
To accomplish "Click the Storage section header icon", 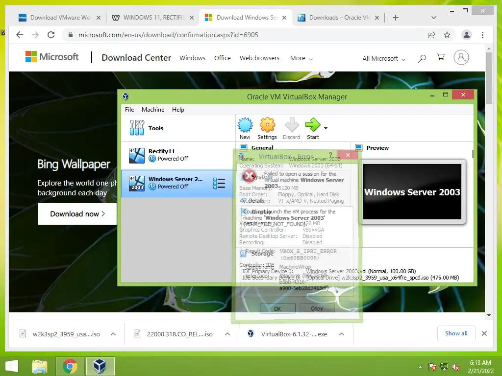I will point(243,254).
